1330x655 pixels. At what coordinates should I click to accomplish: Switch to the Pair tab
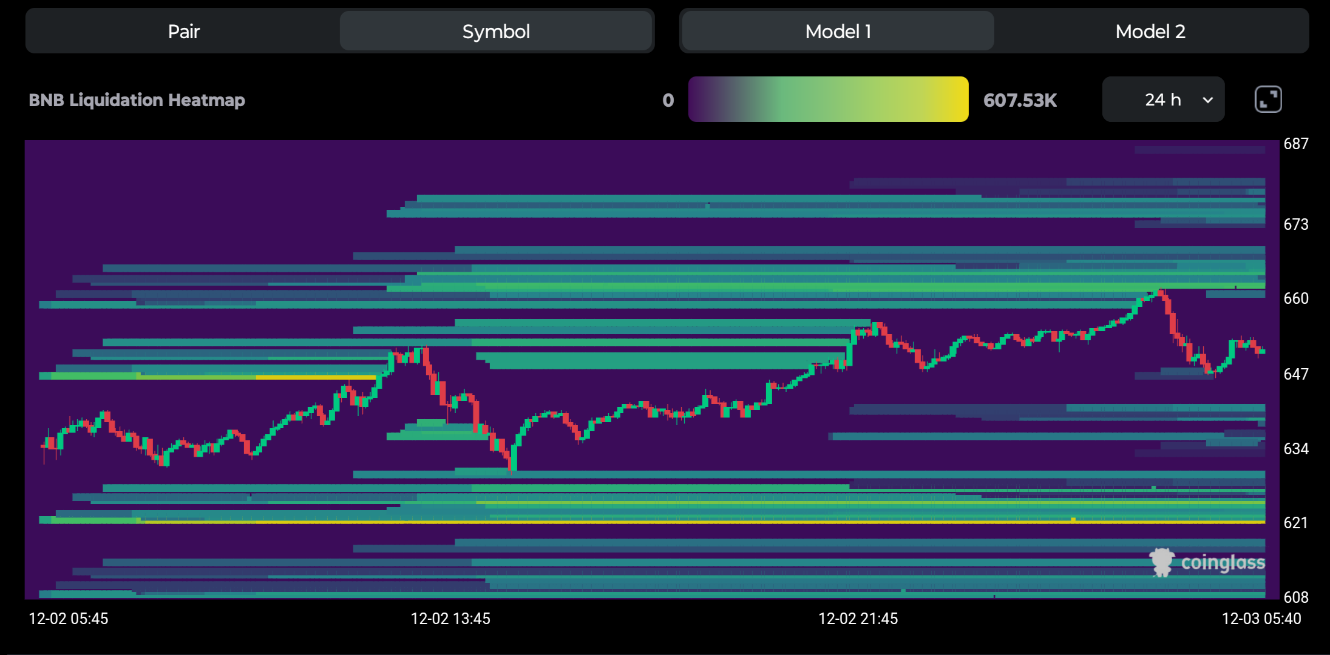click(183, 32)
